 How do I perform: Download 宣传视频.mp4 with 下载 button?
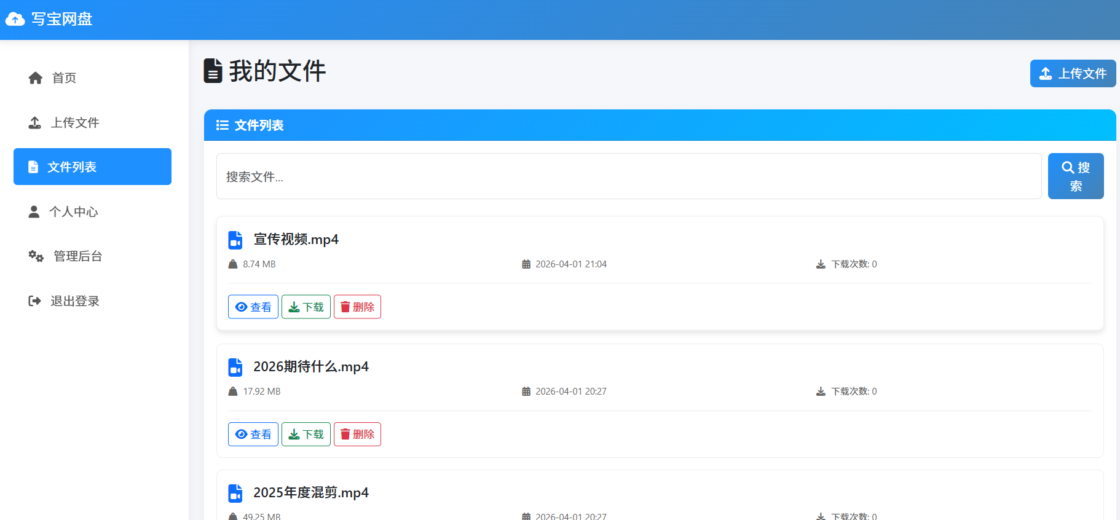coord(306,307)
